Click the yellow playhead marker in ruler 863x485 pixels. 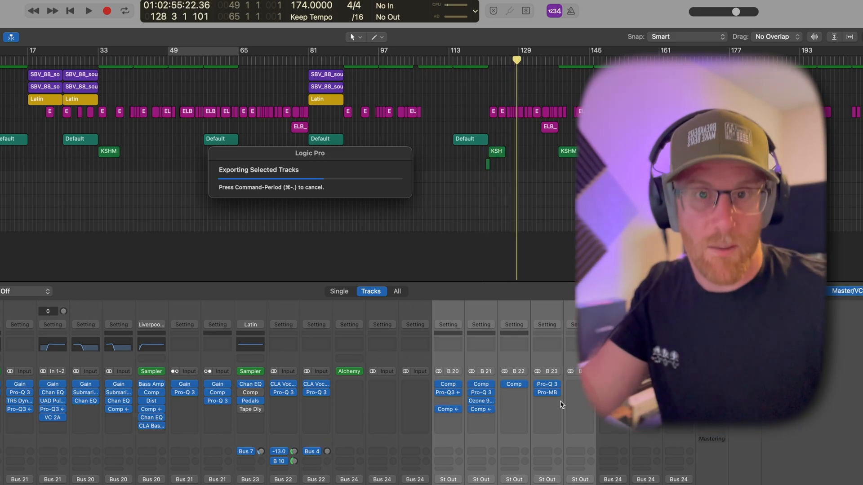(517, 60)
